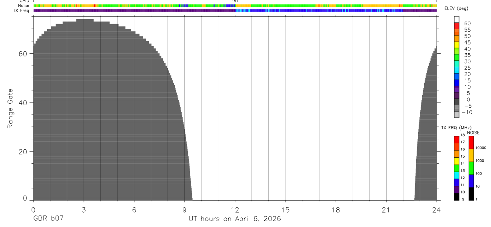491x227 pixels.
Task: Select the 45 label on the ELEV legend
Action: point(467,42)
